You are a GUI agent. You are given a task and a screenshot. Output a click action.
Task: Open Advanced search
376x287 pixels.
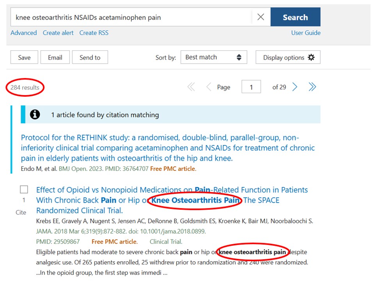(23, 33)
